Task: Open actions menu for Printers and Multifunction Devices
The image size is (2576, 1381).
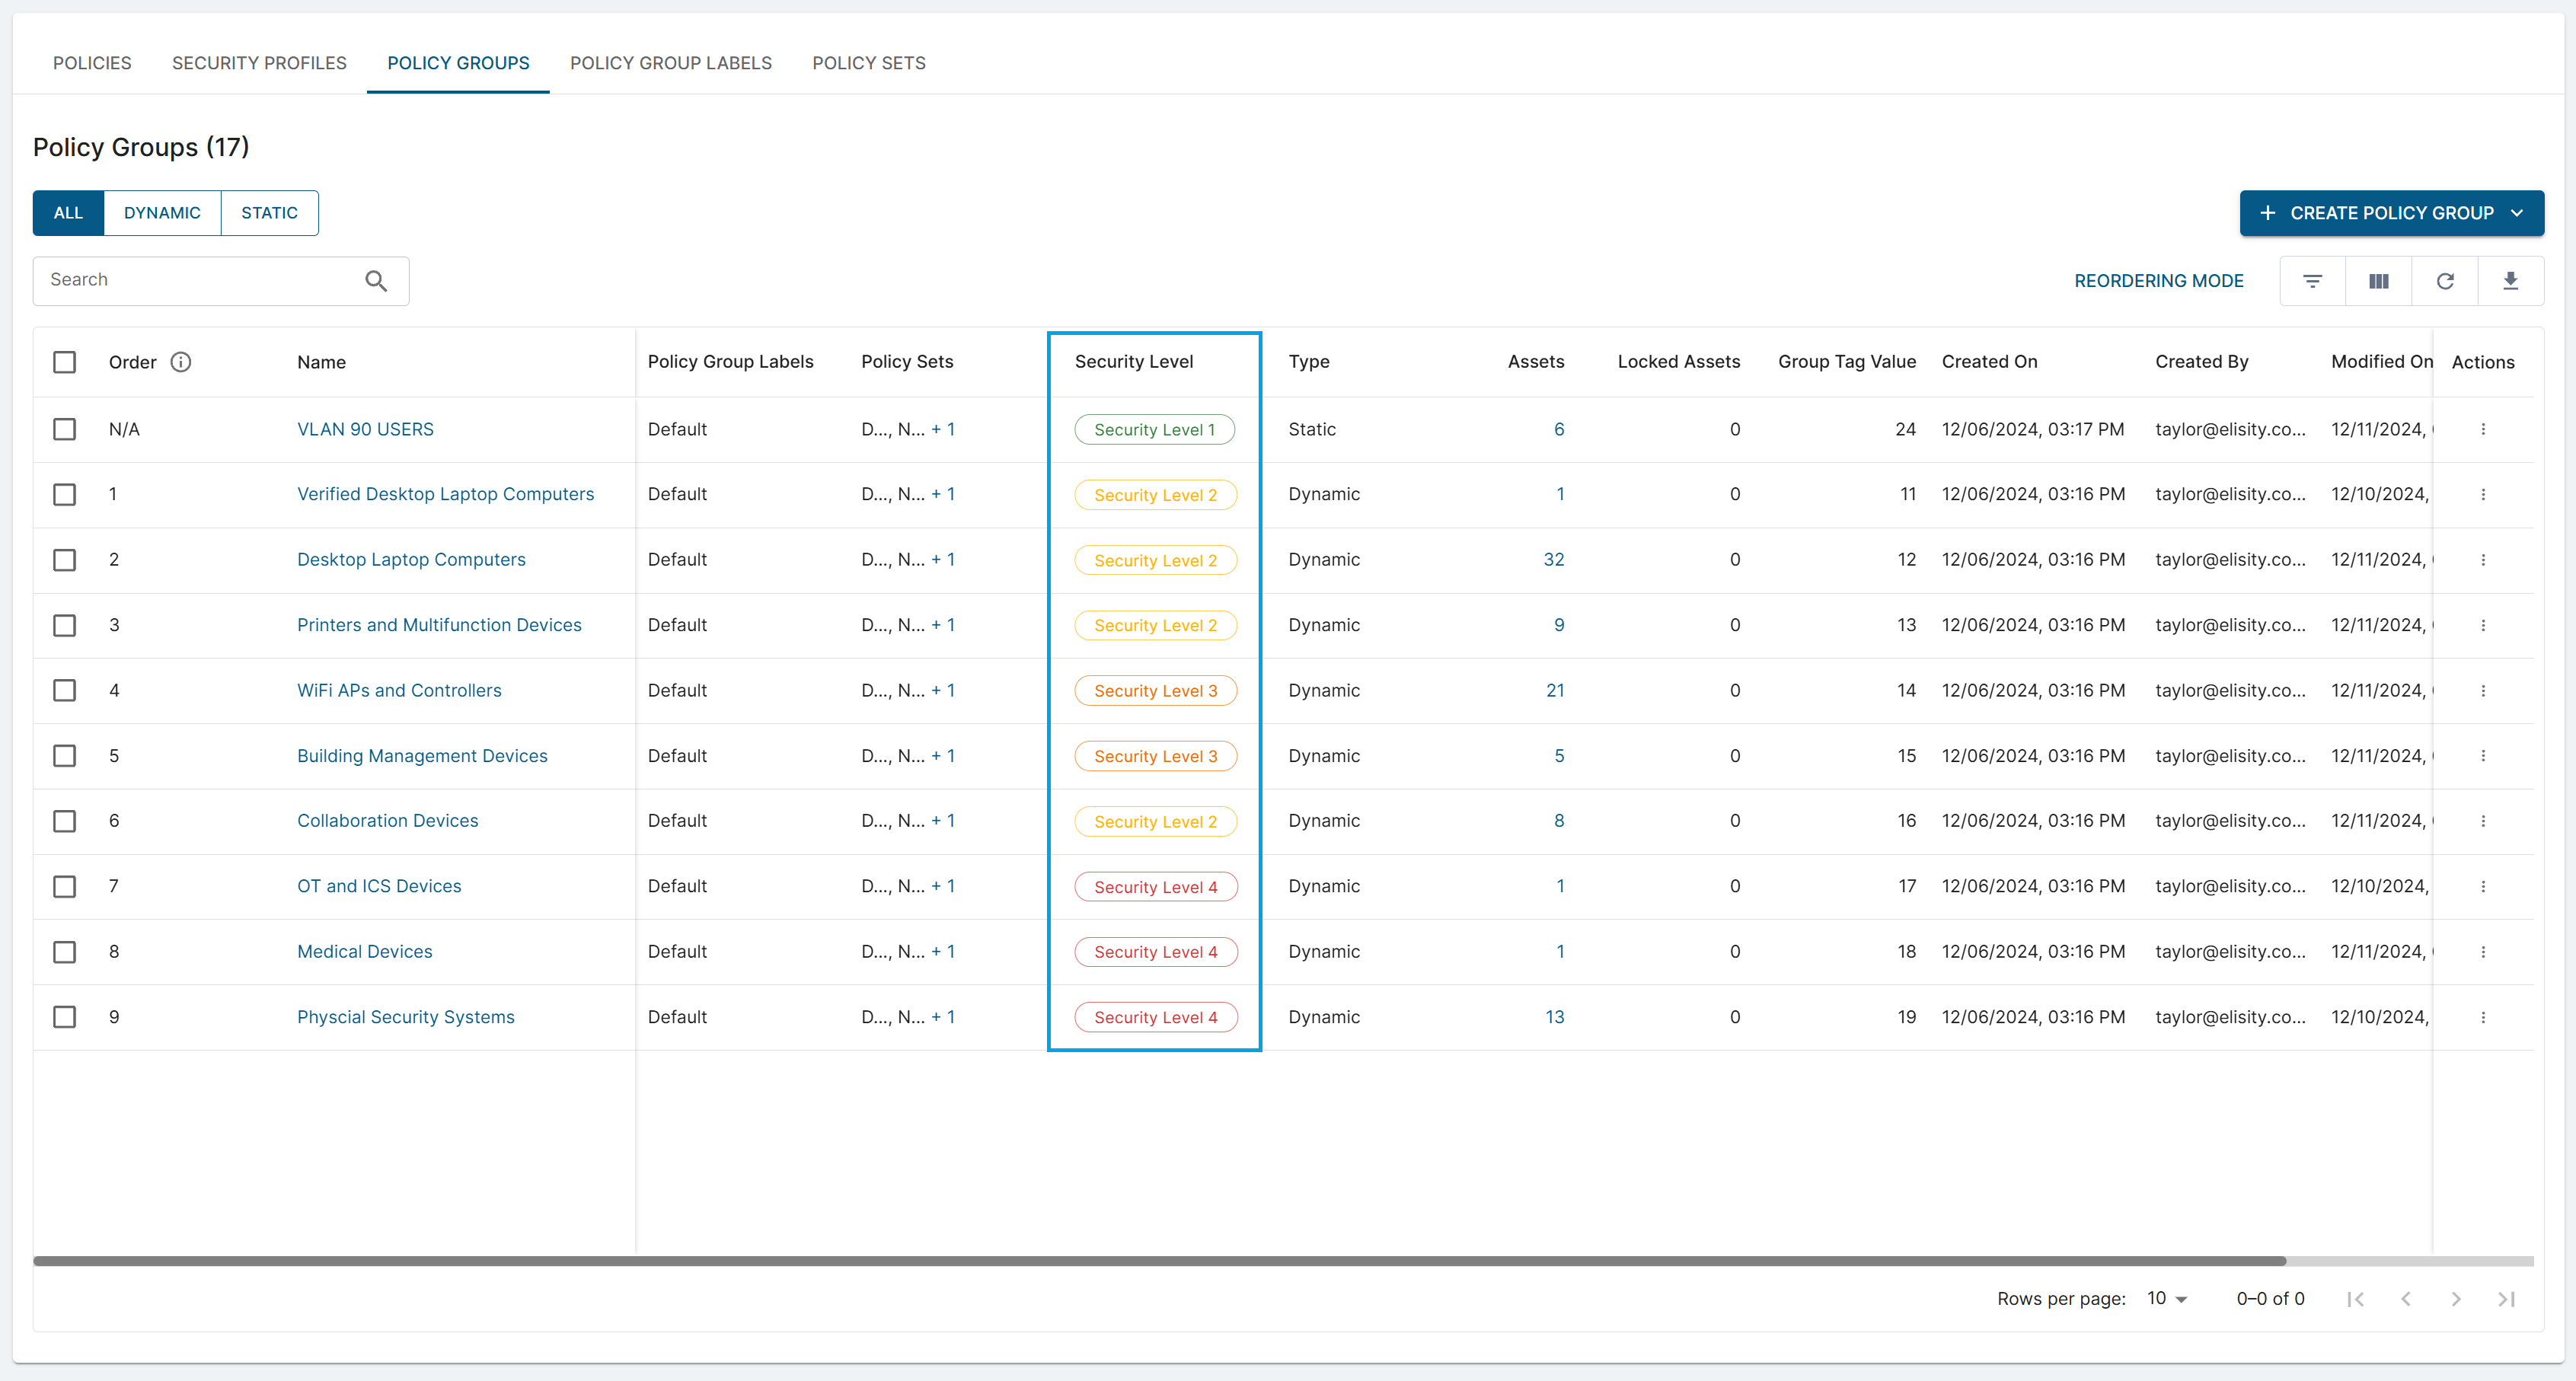Action: pyautogui.click(x=2482, y=625)
